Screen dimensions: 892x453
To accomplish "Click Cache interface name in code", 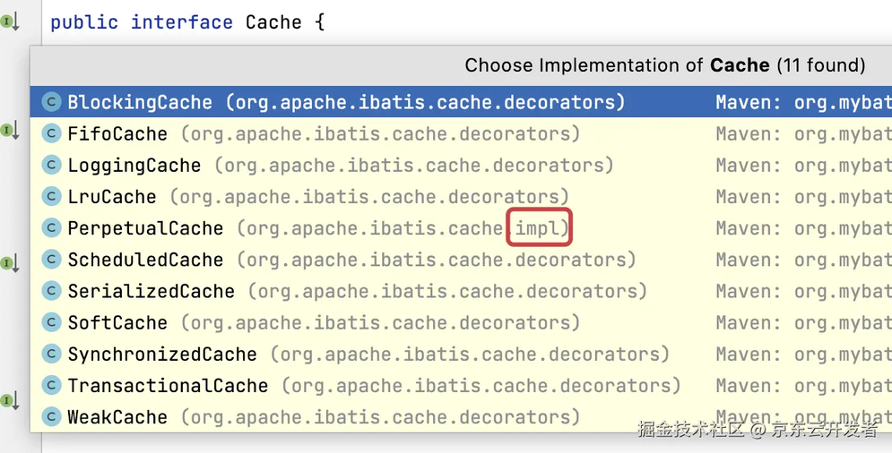I will [273, 22].
